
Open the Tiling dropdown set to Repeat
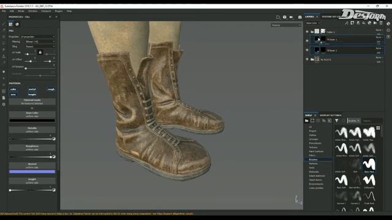pos(40,46)
